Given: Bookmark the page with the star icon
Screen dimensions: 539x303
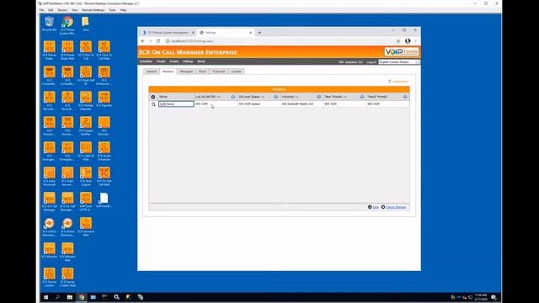Looking at the screenshot, I should (398, 41).
